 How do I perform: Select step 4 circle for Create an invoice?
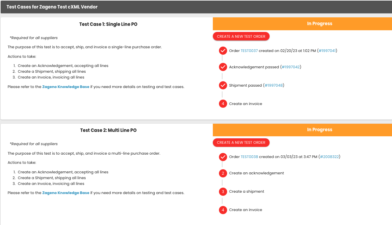pyautogui.click(x=223, y=103)
